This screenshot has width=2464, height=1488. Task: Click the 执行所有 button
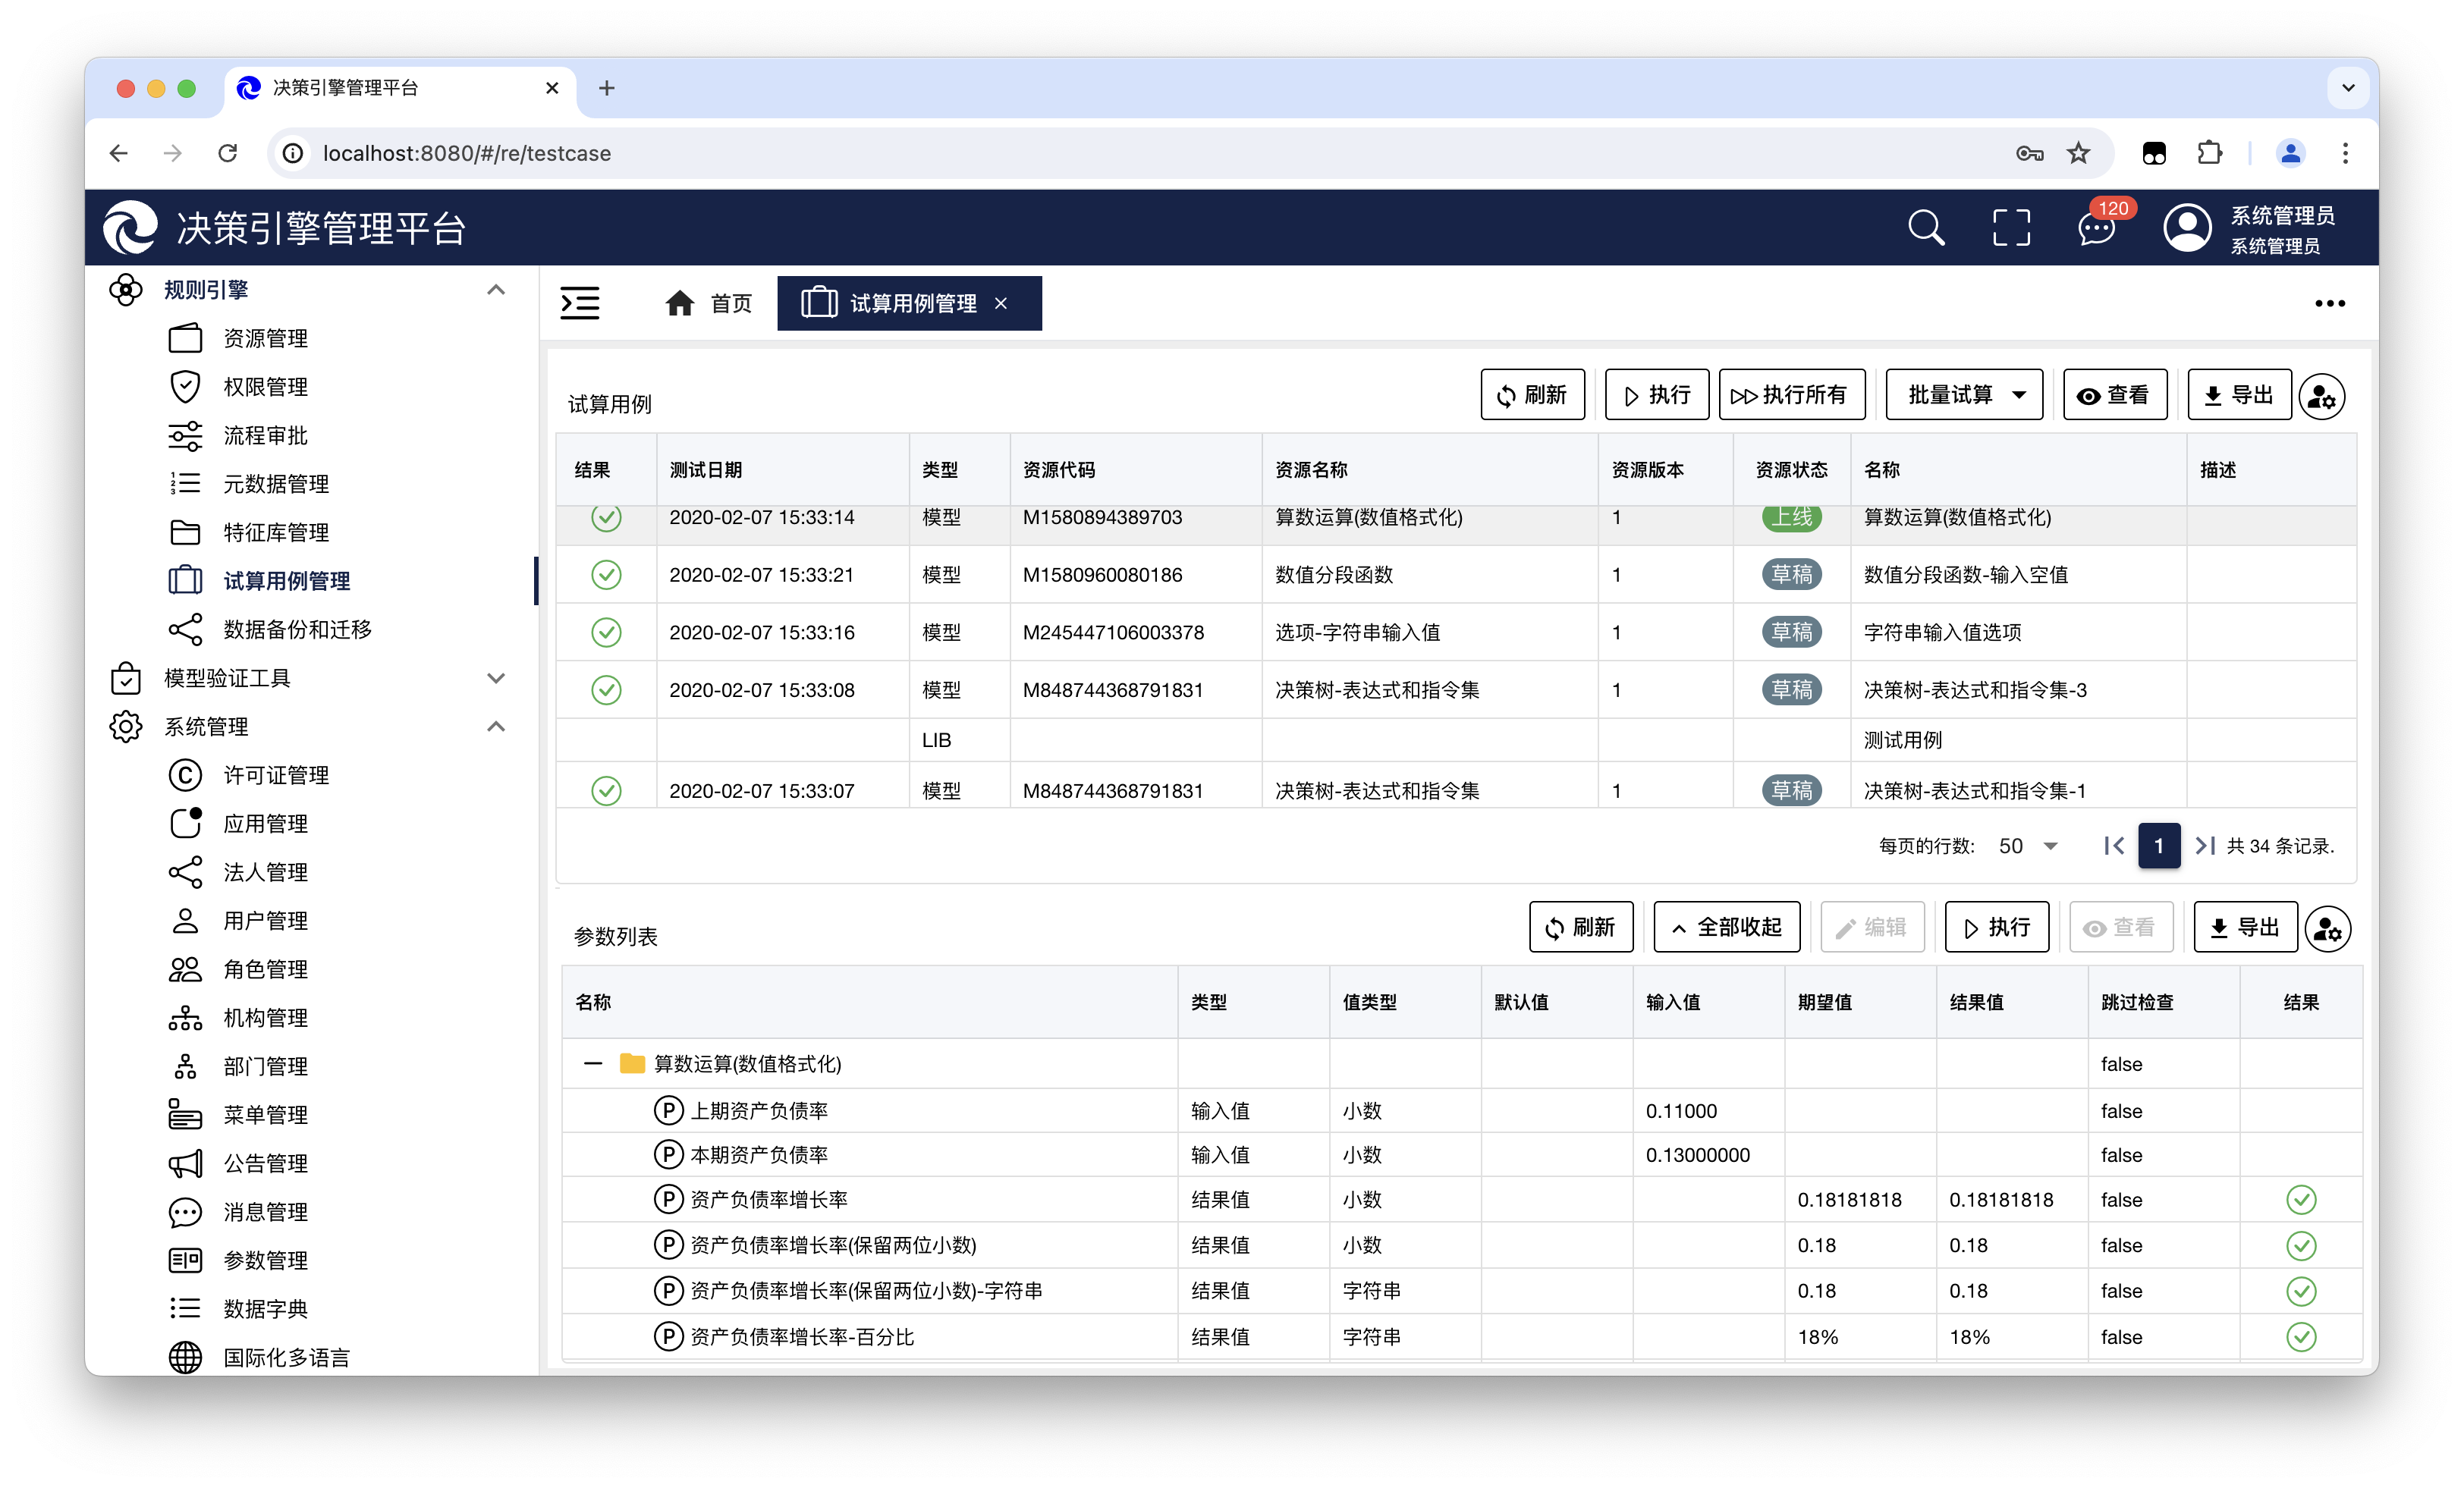tap(1790, 395)
